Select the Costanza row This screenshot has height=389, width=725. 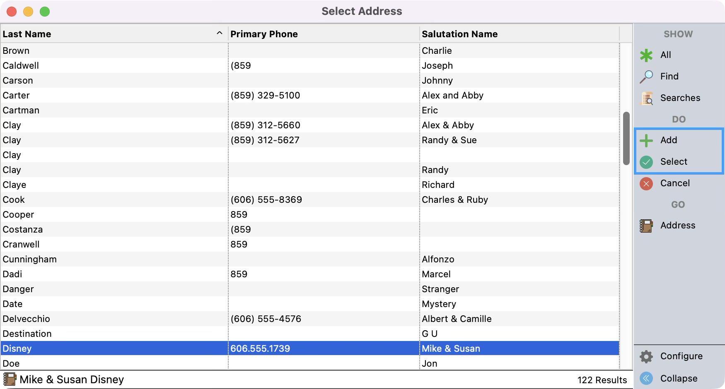310,229
